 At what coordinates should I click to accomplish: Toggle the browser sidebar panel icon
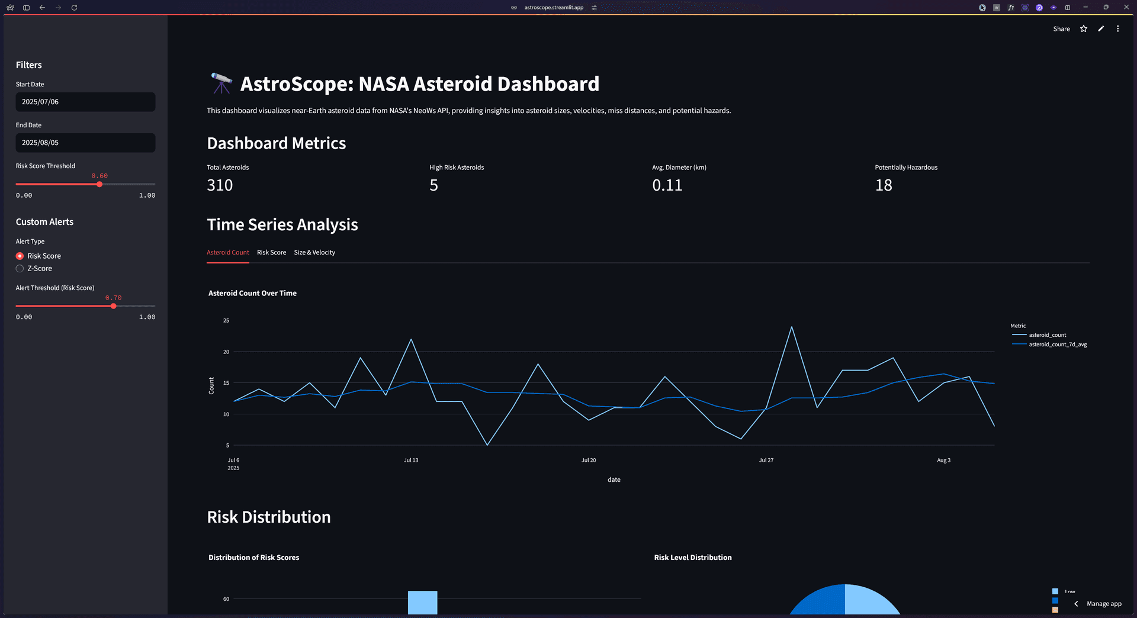26,8
